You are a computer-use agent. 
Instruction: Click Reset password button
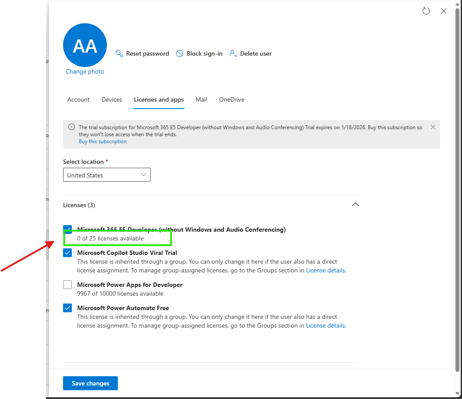[142, 53]
